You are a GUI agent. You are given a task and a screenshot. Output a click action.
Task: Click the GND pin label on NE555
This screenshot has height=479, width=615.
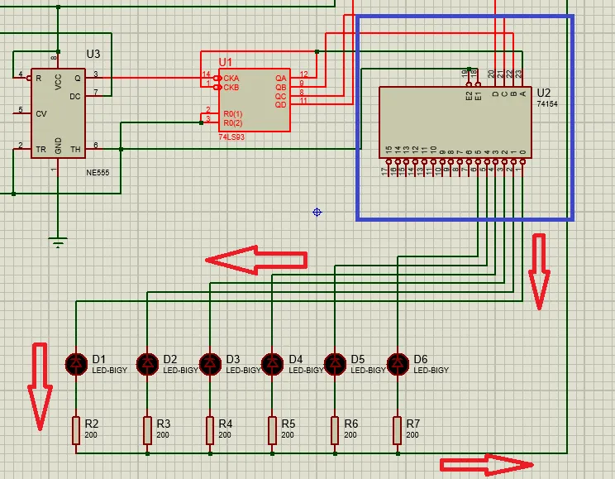tap(58, 146)
